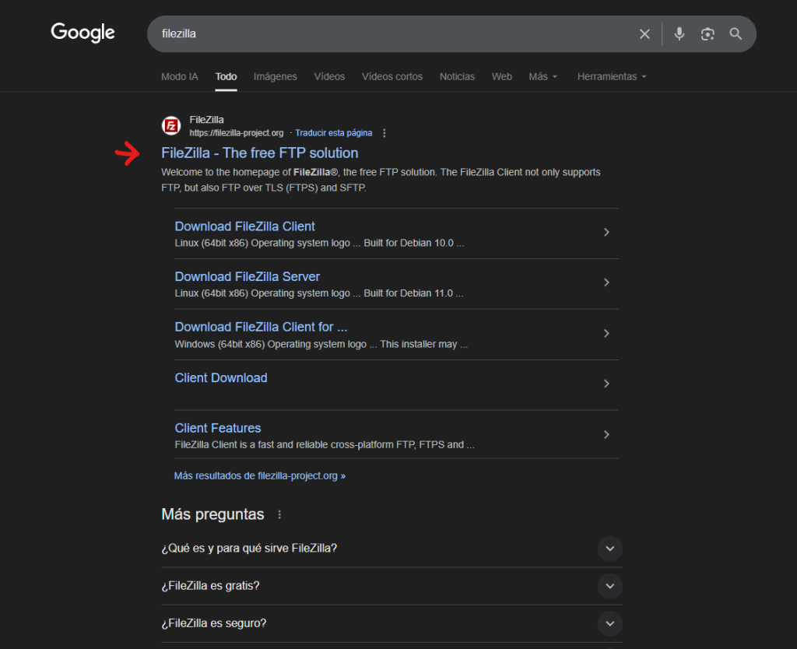This screenshot has height=649, width=797.
Task: Open the Más dropdown menu
Action: 542,77
